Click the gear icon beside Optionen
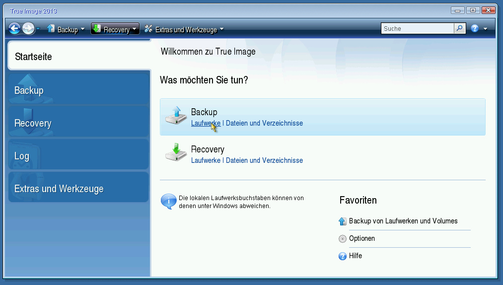Viewport: 503px width, 285px height. (343, 239)
